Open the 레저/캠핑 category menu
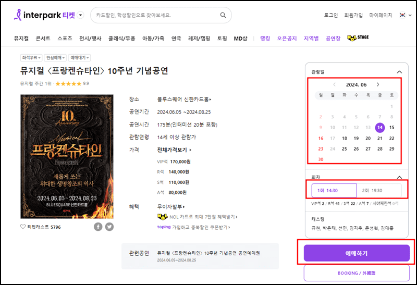 coord(199,38)
